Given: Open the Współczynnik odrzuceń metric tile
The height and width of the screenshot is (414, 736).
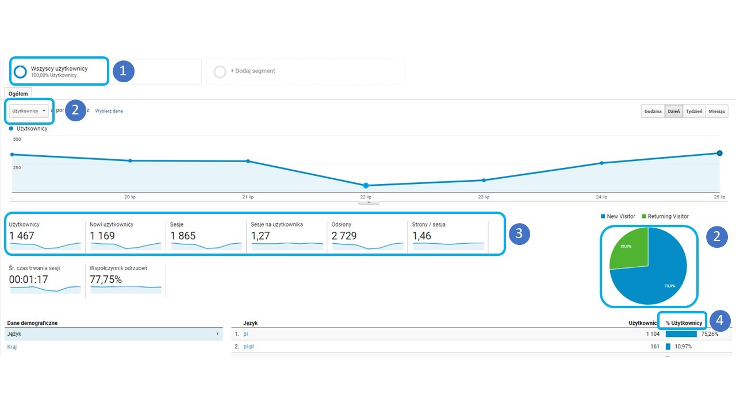Looking at the screenshot, I should pos(125,280).
